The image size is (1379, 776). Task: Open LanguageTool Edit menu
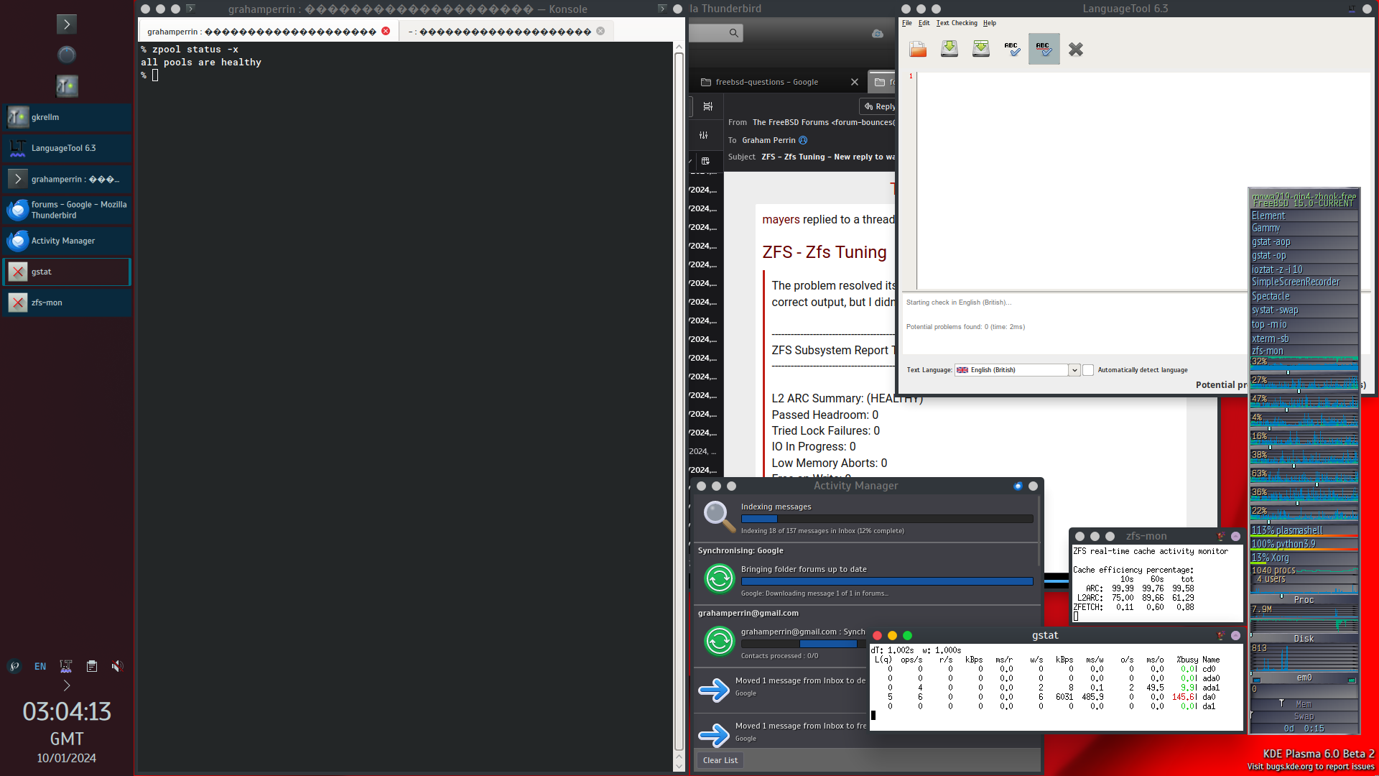click(924, 23)
